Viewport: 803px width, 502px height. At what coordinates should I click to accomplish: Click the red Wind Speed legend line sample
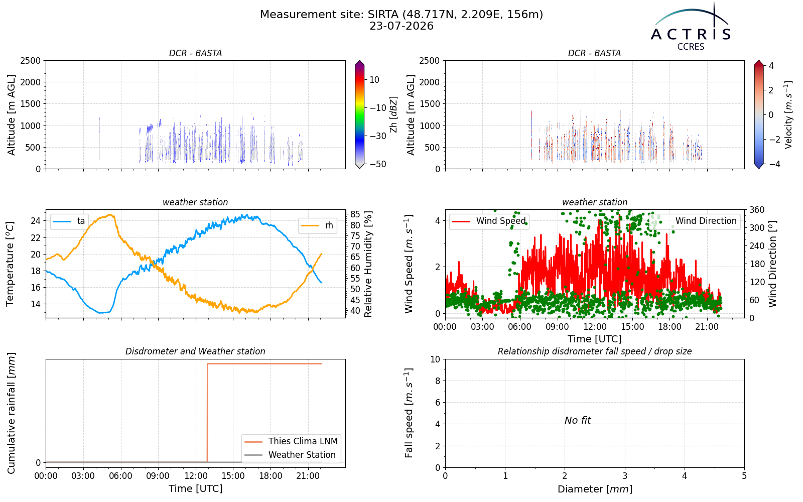[462, 221]
